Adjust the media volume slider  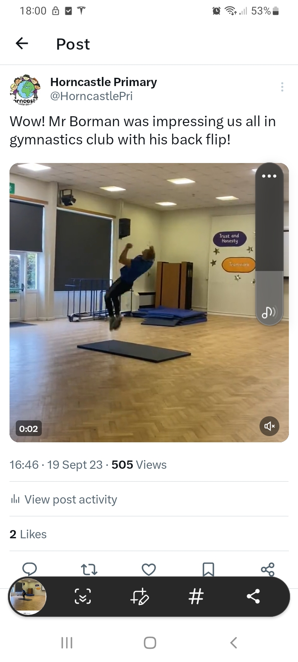click(x=269, y=244)
